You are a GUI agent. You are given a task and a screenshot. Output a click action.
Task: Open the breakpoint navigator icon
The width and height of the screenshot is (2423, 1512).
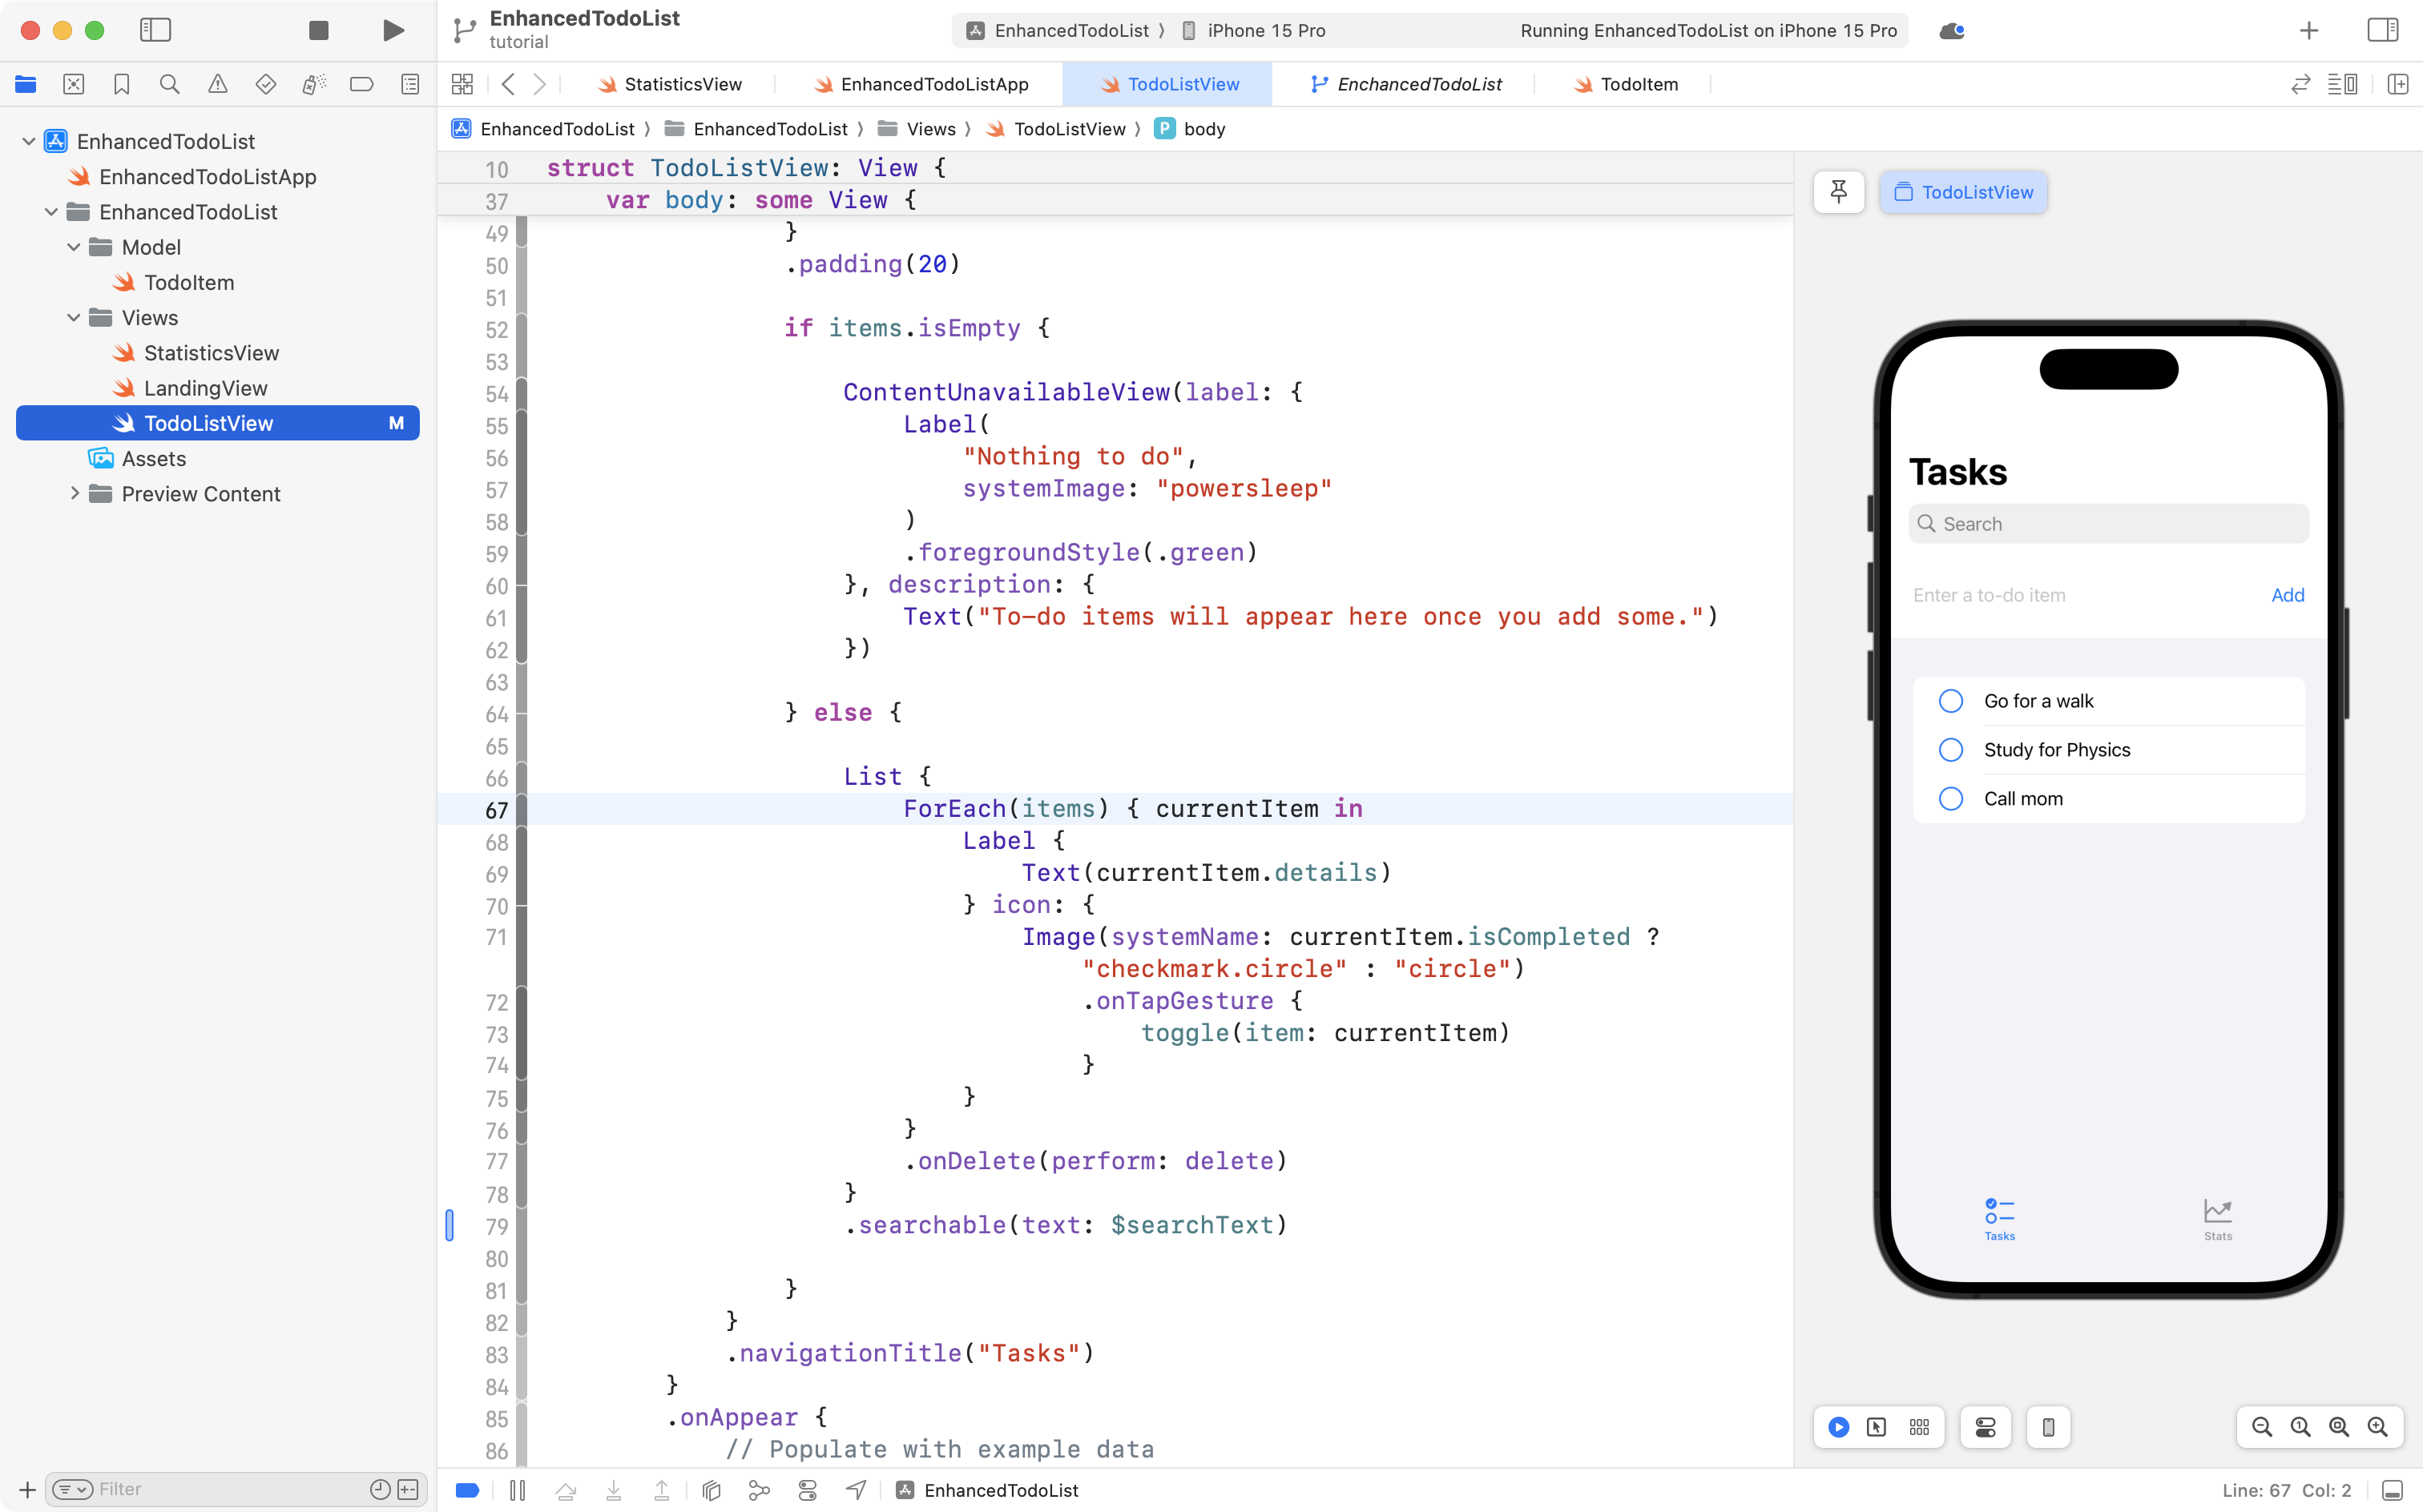tap(361, 84)
